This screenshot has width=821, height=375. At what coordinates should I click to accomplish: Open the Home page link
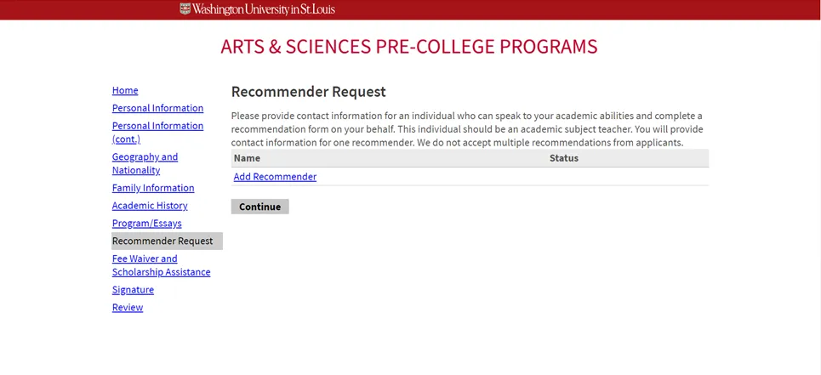[x=125, y=90]
